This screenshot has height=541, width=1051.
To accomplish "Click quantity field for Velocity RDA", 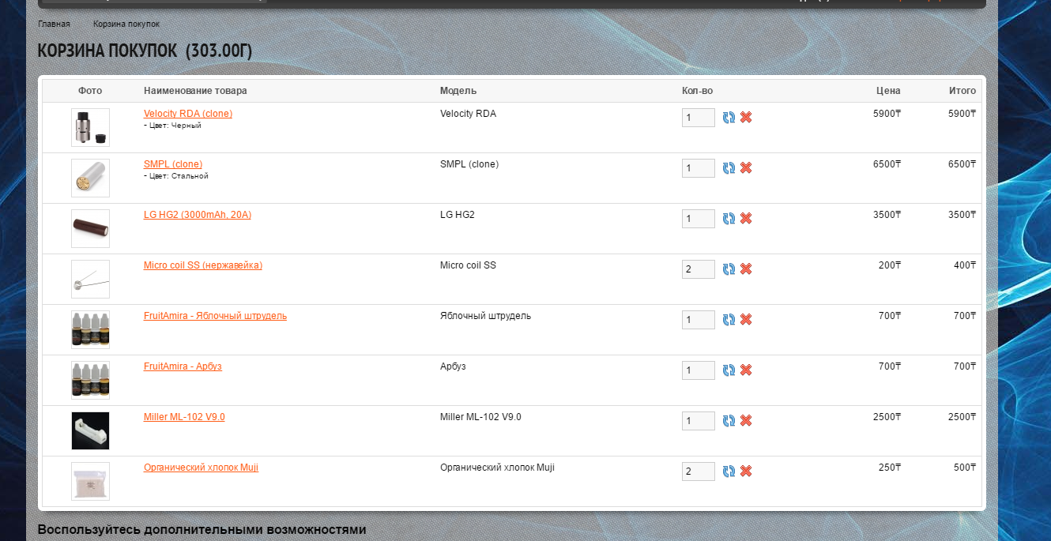I will pyautogui.click(x=699, y=118).
